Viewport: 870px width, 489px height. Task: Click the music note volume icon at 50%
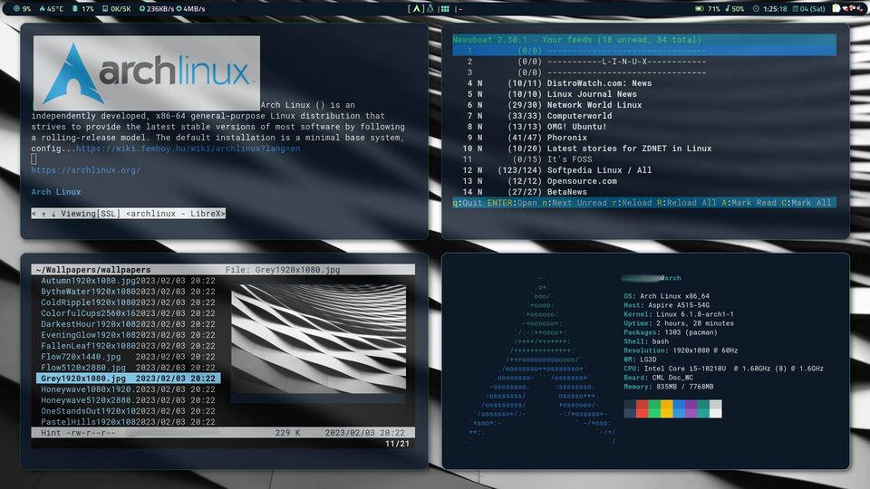click(x=728, y=9)
